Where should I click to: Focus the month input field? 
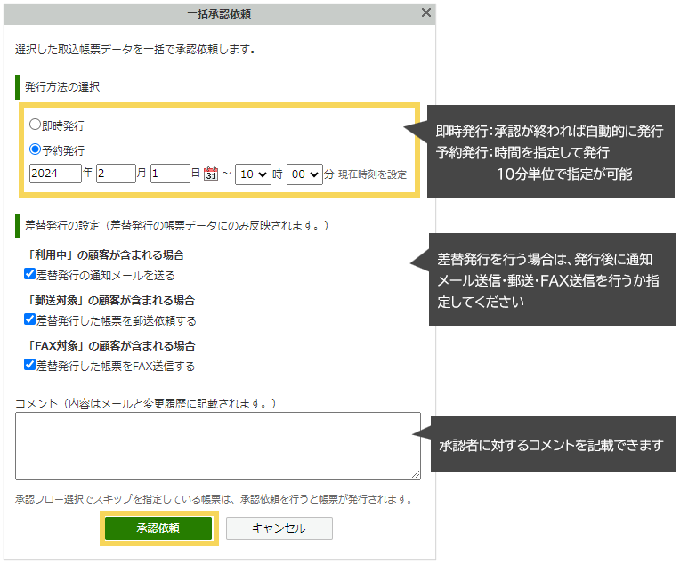[x=116, y=174]
